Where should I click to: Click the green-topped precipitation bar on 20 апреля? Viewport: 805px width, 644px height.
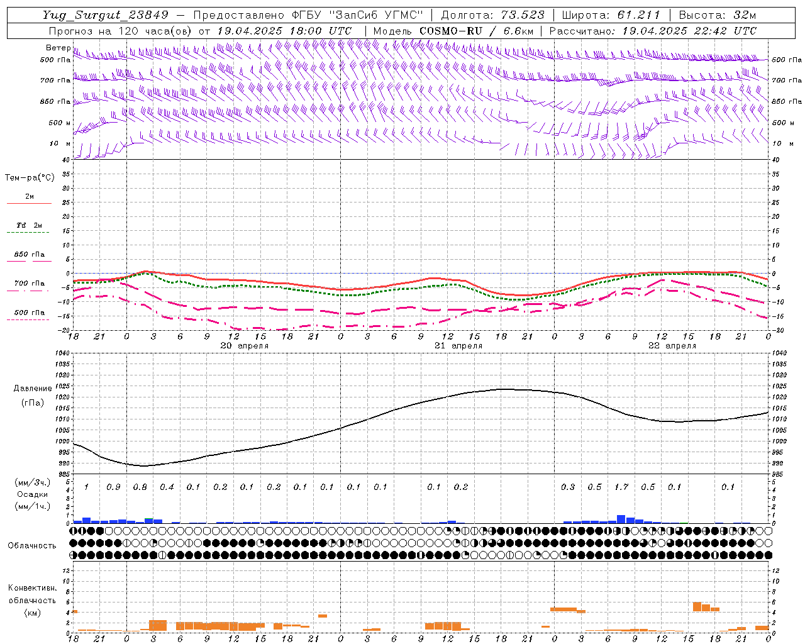[x=149, y=521]
